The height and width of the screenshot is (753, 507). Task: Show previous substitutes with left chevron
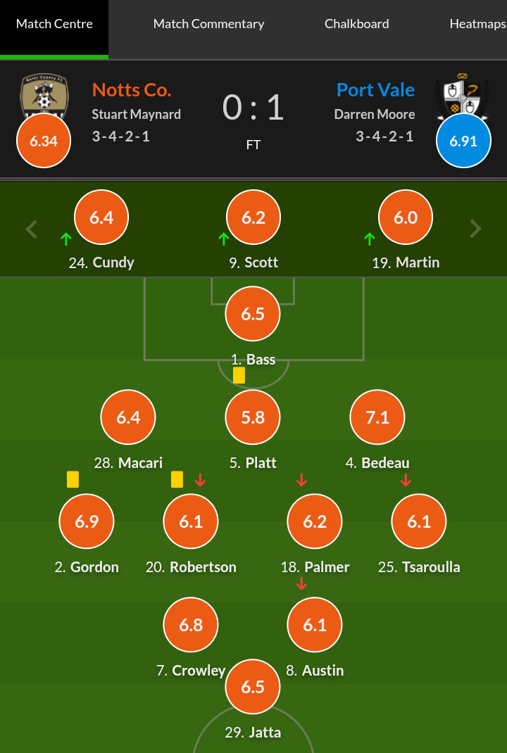pyautogui.click(x=31, y=229)
